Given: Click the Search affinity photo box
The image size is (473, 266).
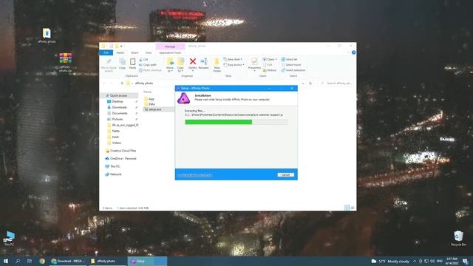Looking at the screenshot, I should point(336,83).
